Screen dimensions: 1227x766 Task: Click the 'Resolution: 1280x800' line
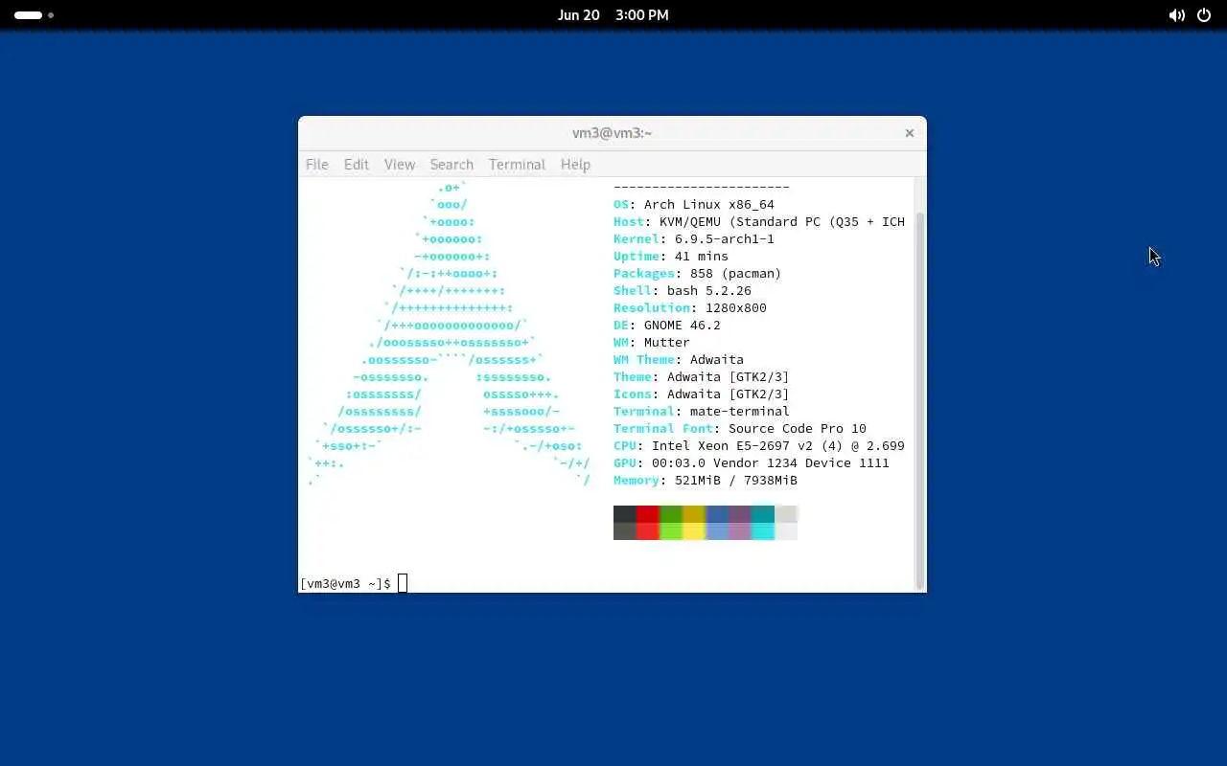point(690,307)
